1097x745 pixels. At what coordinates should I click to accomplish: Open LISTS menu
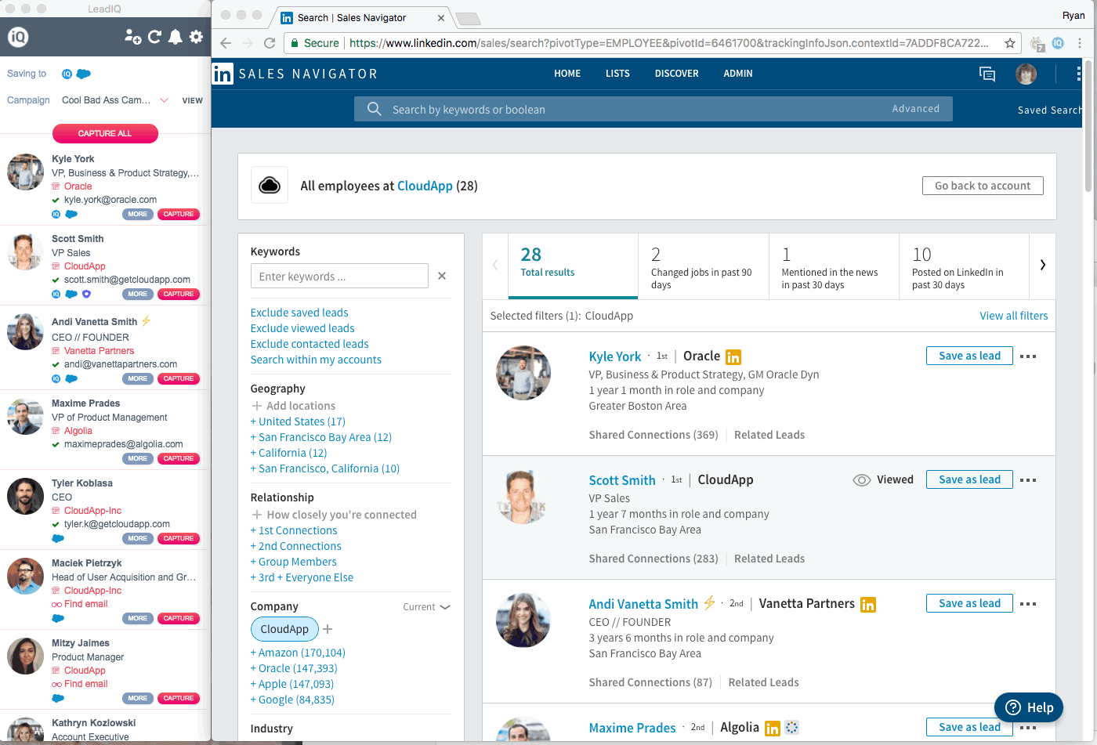617,74
